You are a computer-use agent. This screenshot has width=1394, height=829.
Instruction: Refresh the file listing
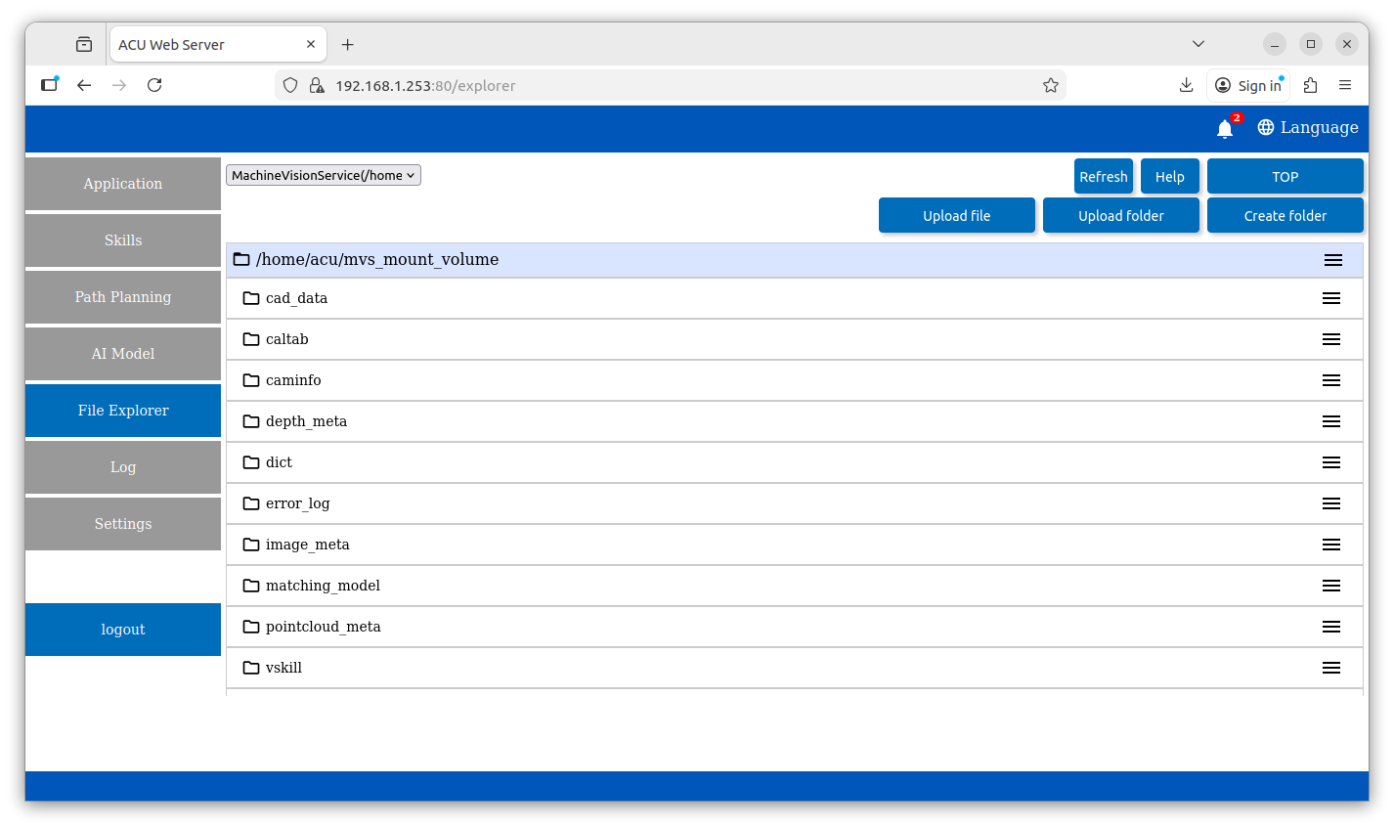point(1104,176)
